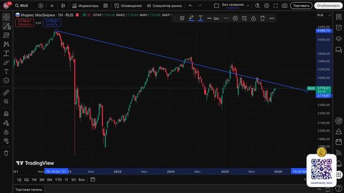This screenshot has height=193, width=344.
Task: Open the RUB currency dropdown
Action: pos(324,15)
